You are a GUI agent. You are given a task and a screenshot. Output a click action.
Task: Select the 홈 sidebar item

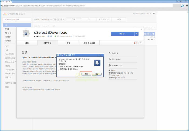17,25
